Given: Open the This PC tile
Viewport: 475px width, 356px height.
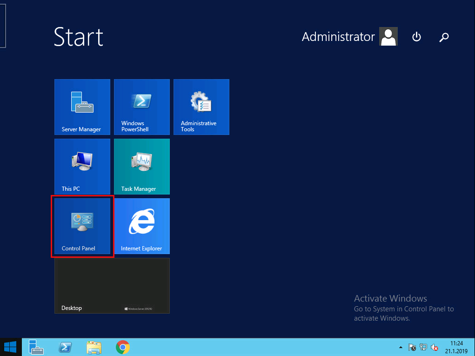Looking at the screenshot, I should 82,167.
